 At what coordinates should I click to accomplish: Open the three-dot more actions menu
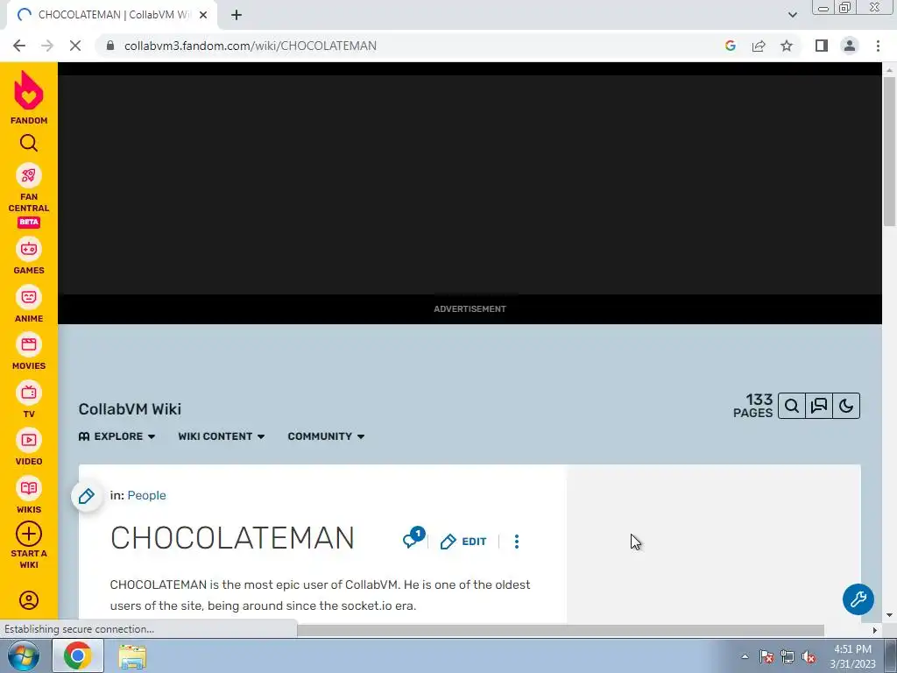coord(517,542)
